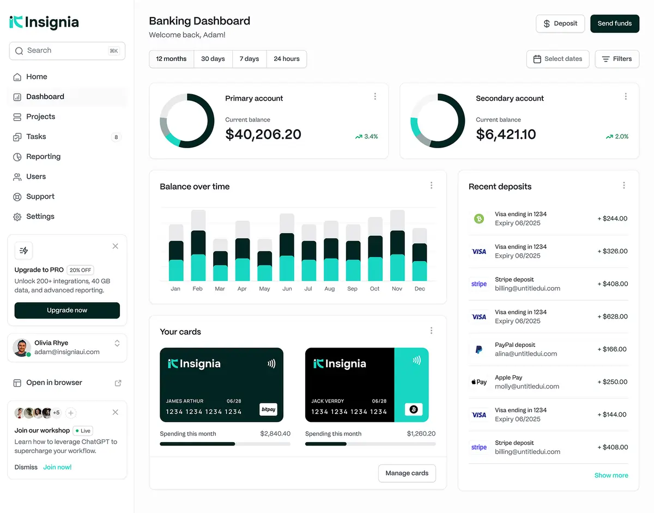
Task: Open the Select dates picker
Action: tap(558, 59)
